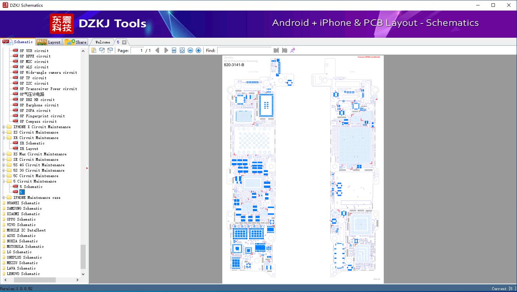Collapse XR Circuit Maintenance folder
This screenshot has height=292, width=517.
tap(4, 138)
